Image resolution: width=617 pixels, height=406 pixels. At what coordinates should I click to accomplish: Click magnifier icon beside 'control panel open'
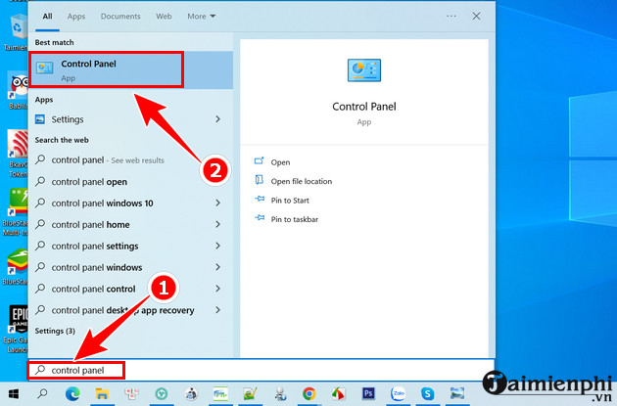tap(40, 181)
